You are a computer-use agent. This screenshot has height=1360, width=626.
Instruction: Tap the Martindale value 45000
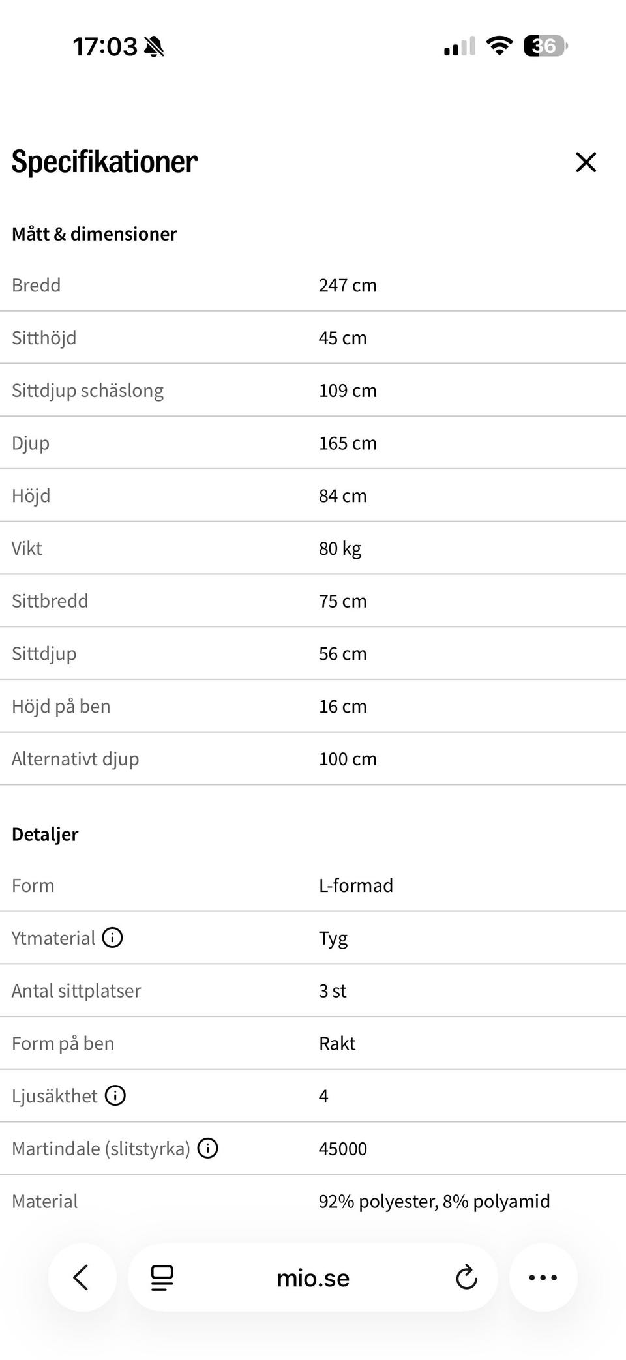coord(343,1148)
